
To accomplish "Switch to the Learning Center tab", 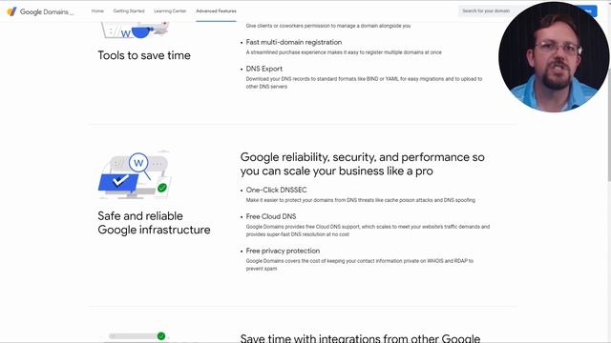I will (170, 10).
